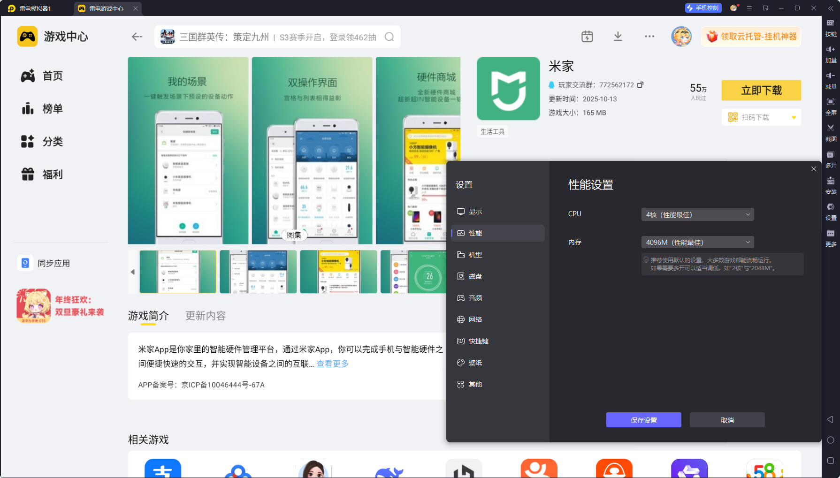The image size is (840, 478).
Task: Expand the 扫码下载 dropdown
Action: coord(794,117)
